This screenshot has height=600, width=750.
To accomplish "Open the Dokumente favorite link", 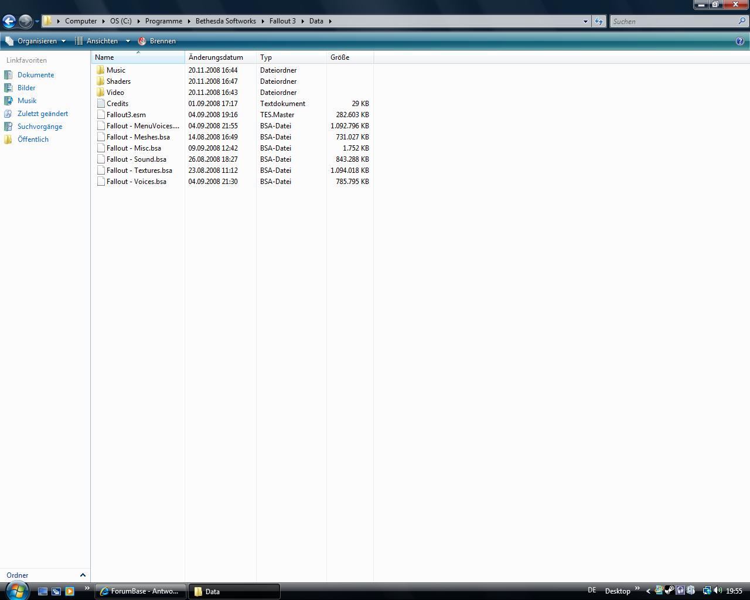I will (x=36, y=75).
